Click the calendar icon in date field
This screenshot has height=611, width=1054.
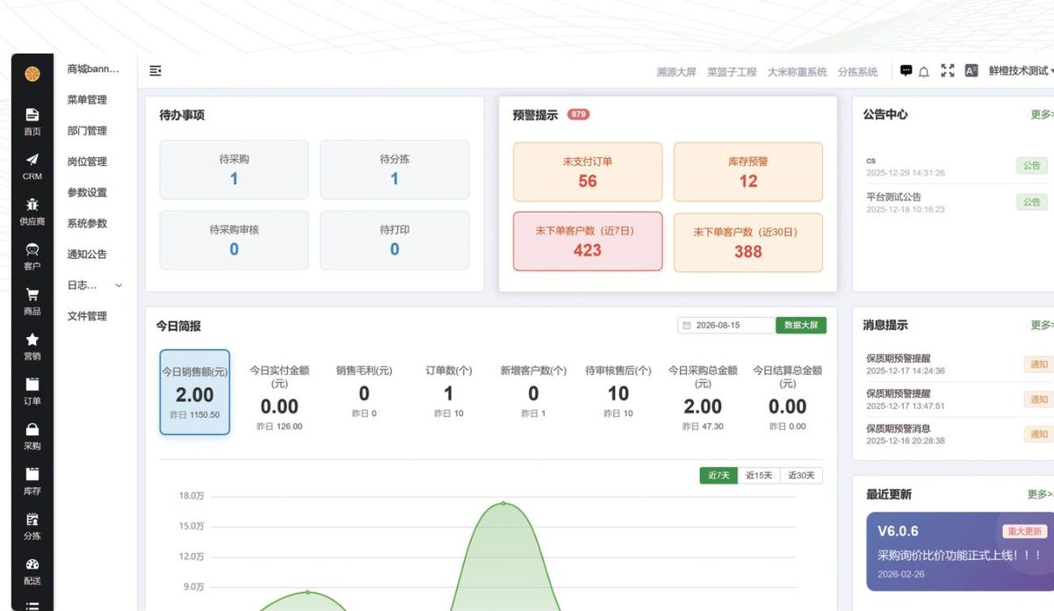(x=686, y=325)
